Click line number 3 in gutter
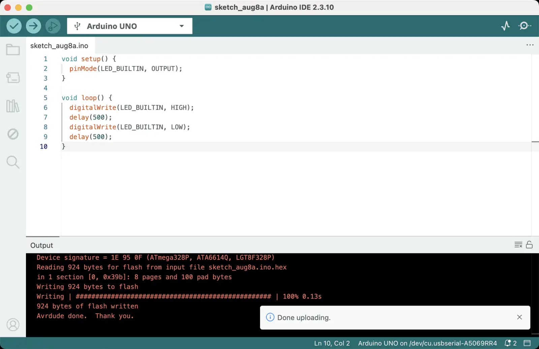Image resolution: width=539 pixels, height=349 pixels. point(45,78)
